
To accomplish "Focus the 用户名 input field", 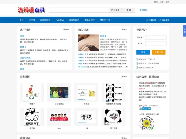I will pos(156,38).
